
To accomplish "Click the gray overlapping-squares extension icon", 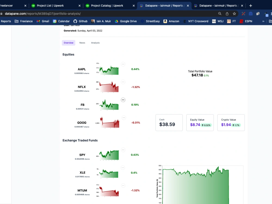I will pyautogui.click(x=258, y=14).
